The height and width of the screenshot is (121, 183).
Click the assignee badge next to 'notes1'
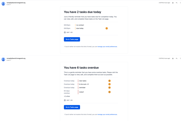(109, 92)
